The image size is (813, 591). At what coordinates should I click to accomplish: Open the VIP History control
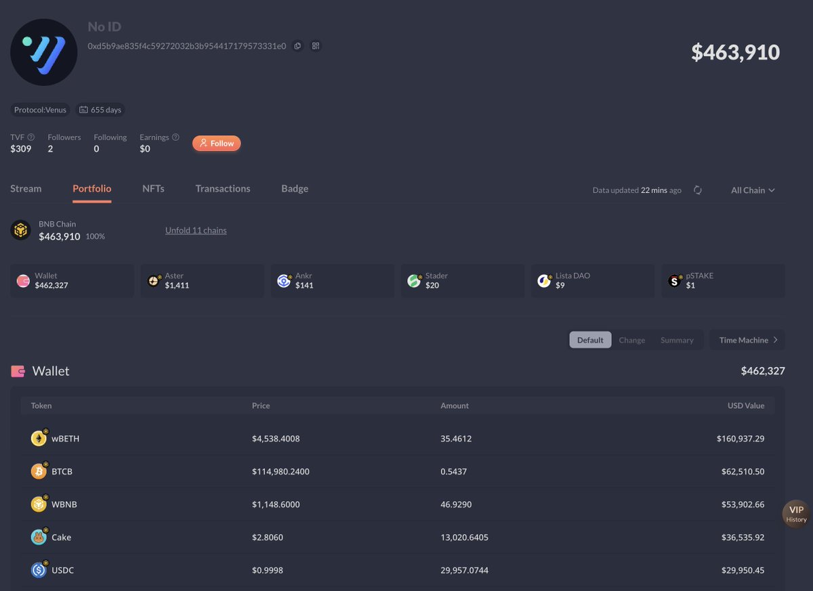pos(795,513)
